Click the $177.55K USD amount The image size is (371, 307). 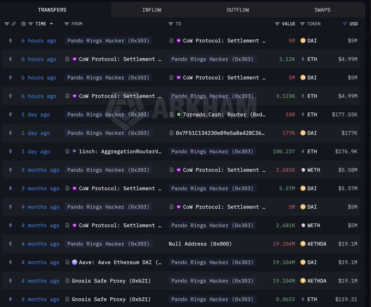point(344,115)
